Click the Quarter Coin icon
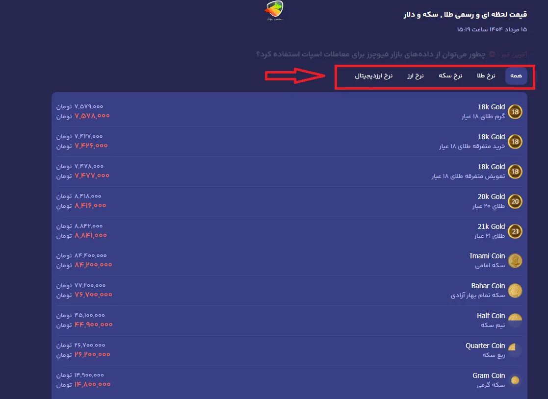The image size is (548, 399). (x=515, y=350)
